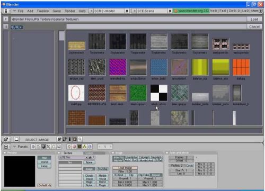Viewport: 265px width, 191px height.
Task: Click the image browser vertical scrollbar handle
Action: (x=61, y=36)
